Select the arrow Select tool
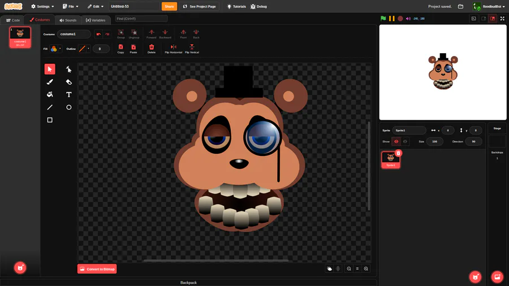 pos(50,69)
